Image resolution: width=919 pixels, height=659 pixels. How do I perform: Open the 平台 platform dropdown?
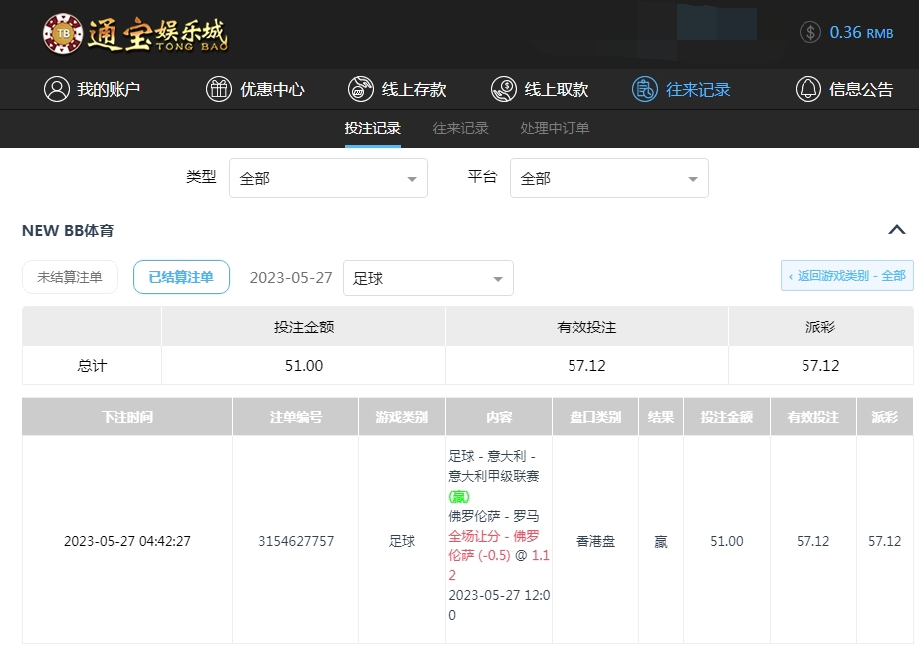click(608, 178)
